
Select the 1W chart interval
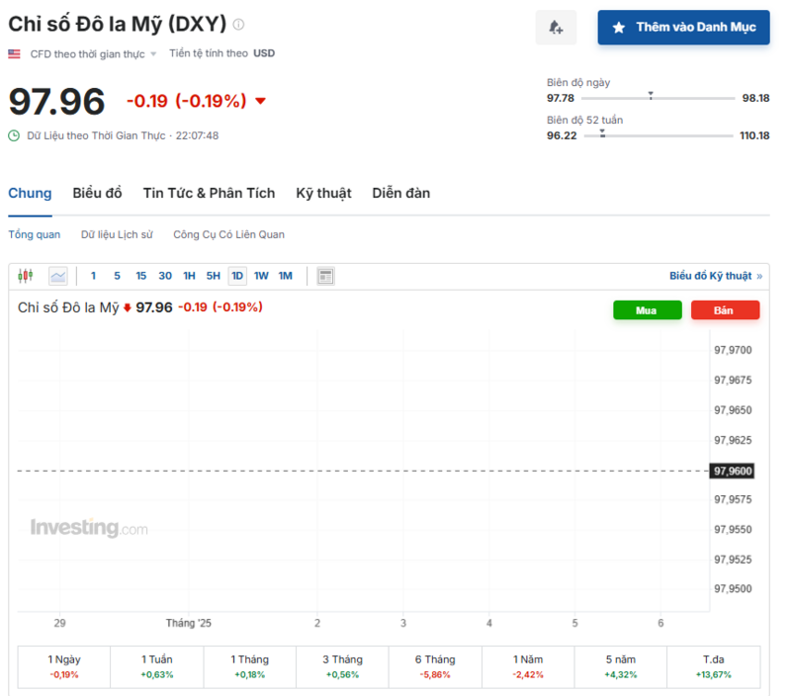(261, 276)
